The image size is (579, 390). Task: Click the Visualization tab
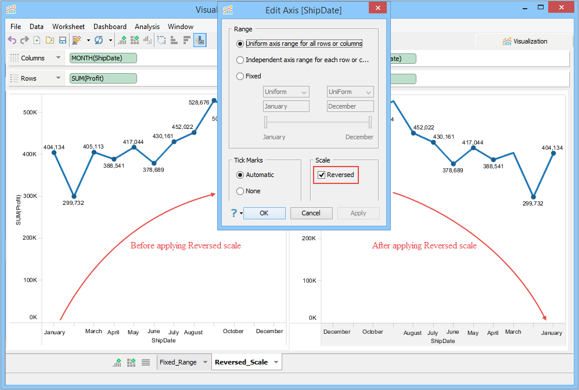[524, 41]
